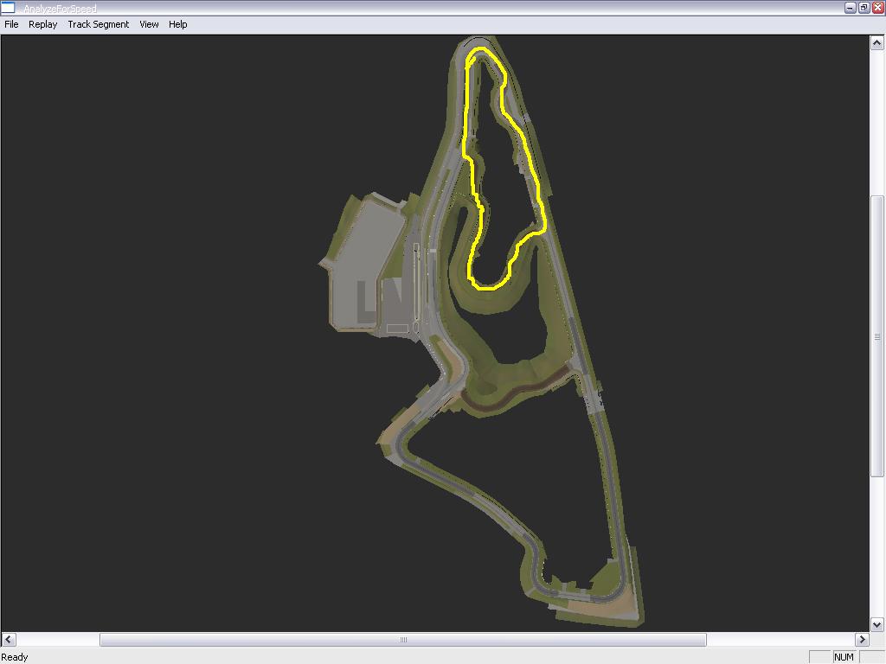This screenshot has width=886, height=664.
Task: Click the vertical scrollbar up arrow
Action: tap(877, 43)
